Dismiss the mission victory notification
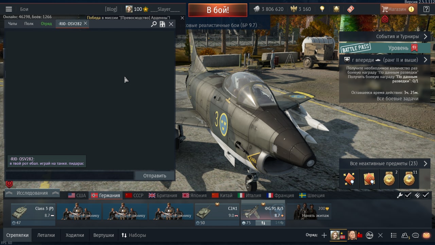The height and width of the screenshot is (245, 435). point(182,18)
